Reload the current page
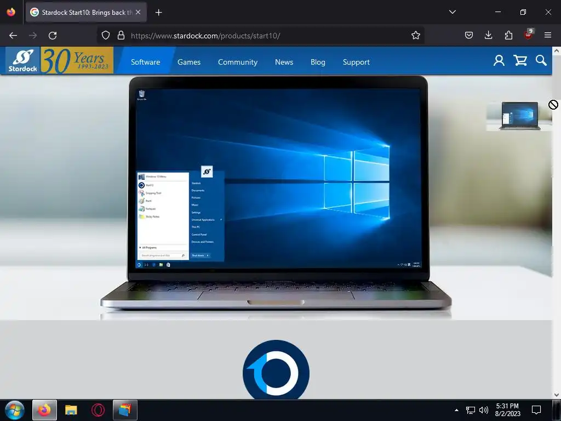This screenshot has height=421, width=561. [53, 36]
